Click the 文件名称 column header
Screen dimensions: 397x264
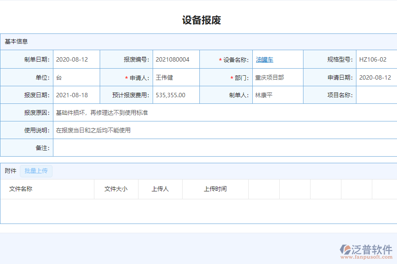pyautogui.click(x=20, y=189)
